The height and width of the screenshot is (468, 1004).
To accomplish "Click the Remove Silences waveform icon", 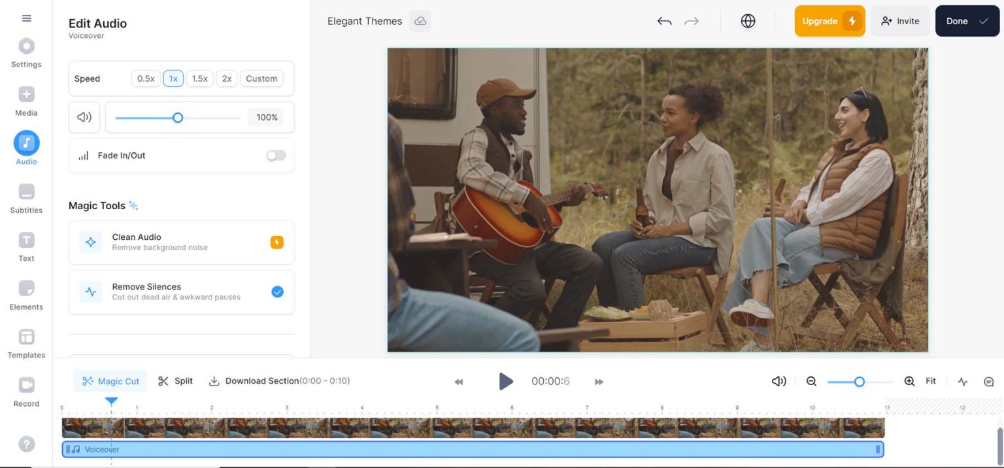I will pyautogui.click(x=91, y=292).
